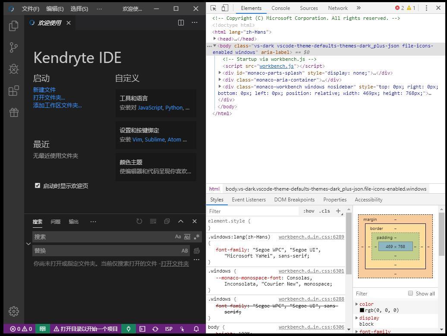Expand the monaco-aria-container div node
The height and width of the screenshot is (336, 447).
click(220, 79)
